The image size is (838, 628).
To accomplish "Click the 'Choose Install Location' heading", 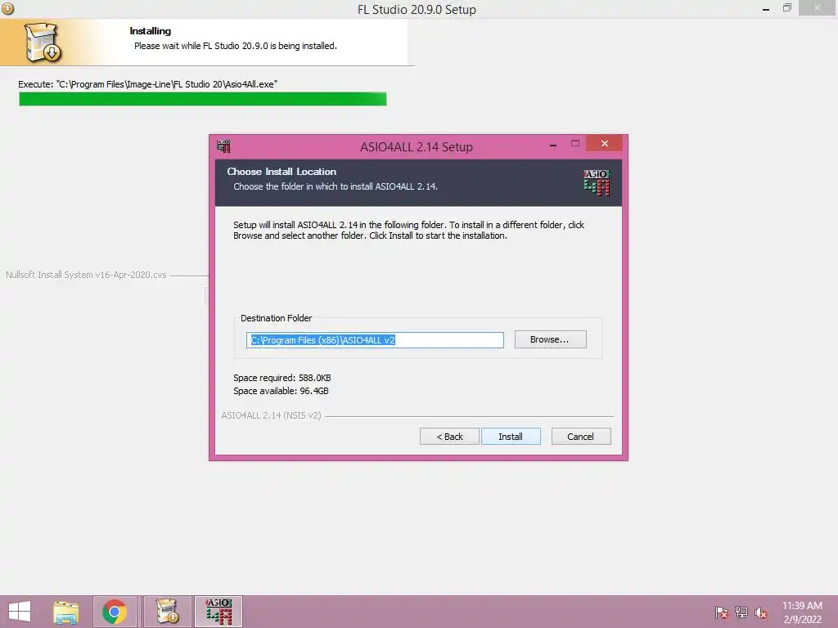I will 282,172.
